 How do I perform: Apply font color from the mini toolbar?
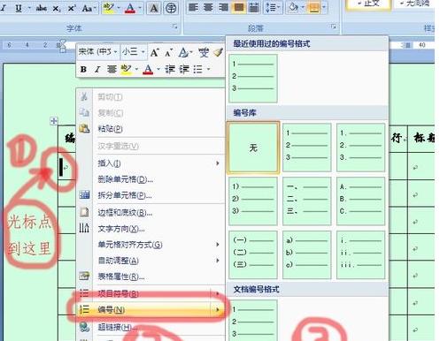(x=148, y=70)
